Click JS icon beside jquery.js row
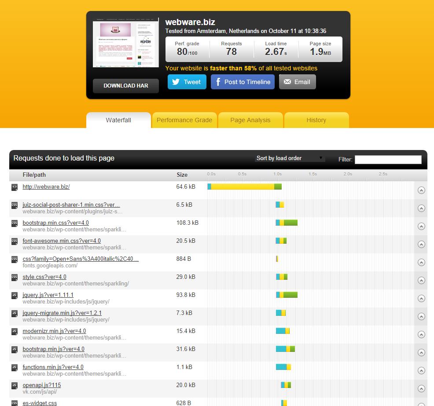The width and height of the screenshot is (434, 406). [15, 295]
